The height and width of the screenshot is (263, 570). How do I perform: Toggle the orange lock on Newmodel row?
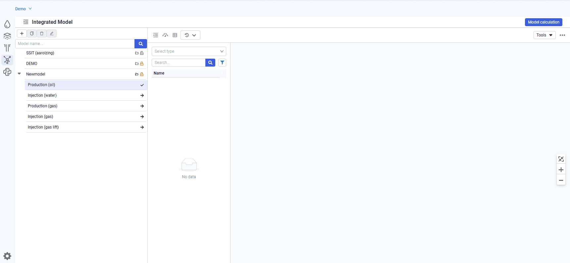pyautogui.click(x=142, y=74)
